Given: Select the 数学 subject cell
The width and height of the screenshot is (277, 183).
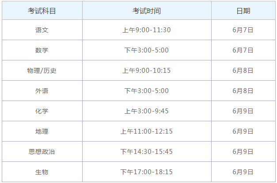Looking at the screenshot, I should click(x=42, y=50).
